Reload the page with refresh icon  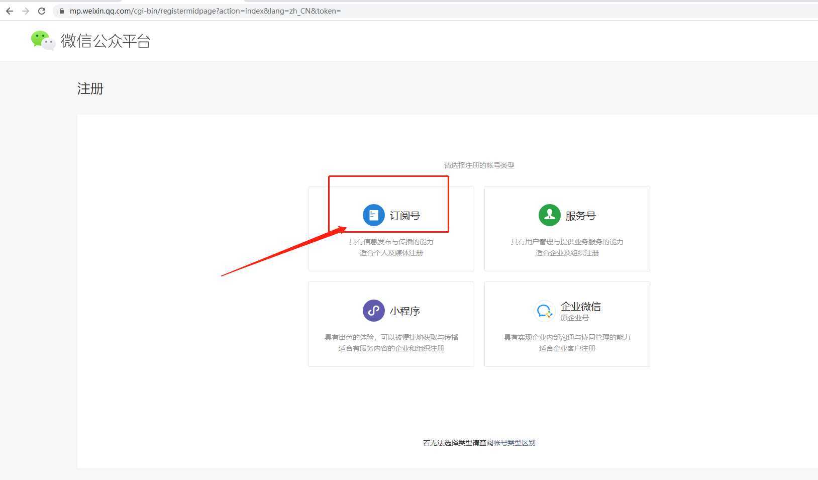[x=42, y=11]
